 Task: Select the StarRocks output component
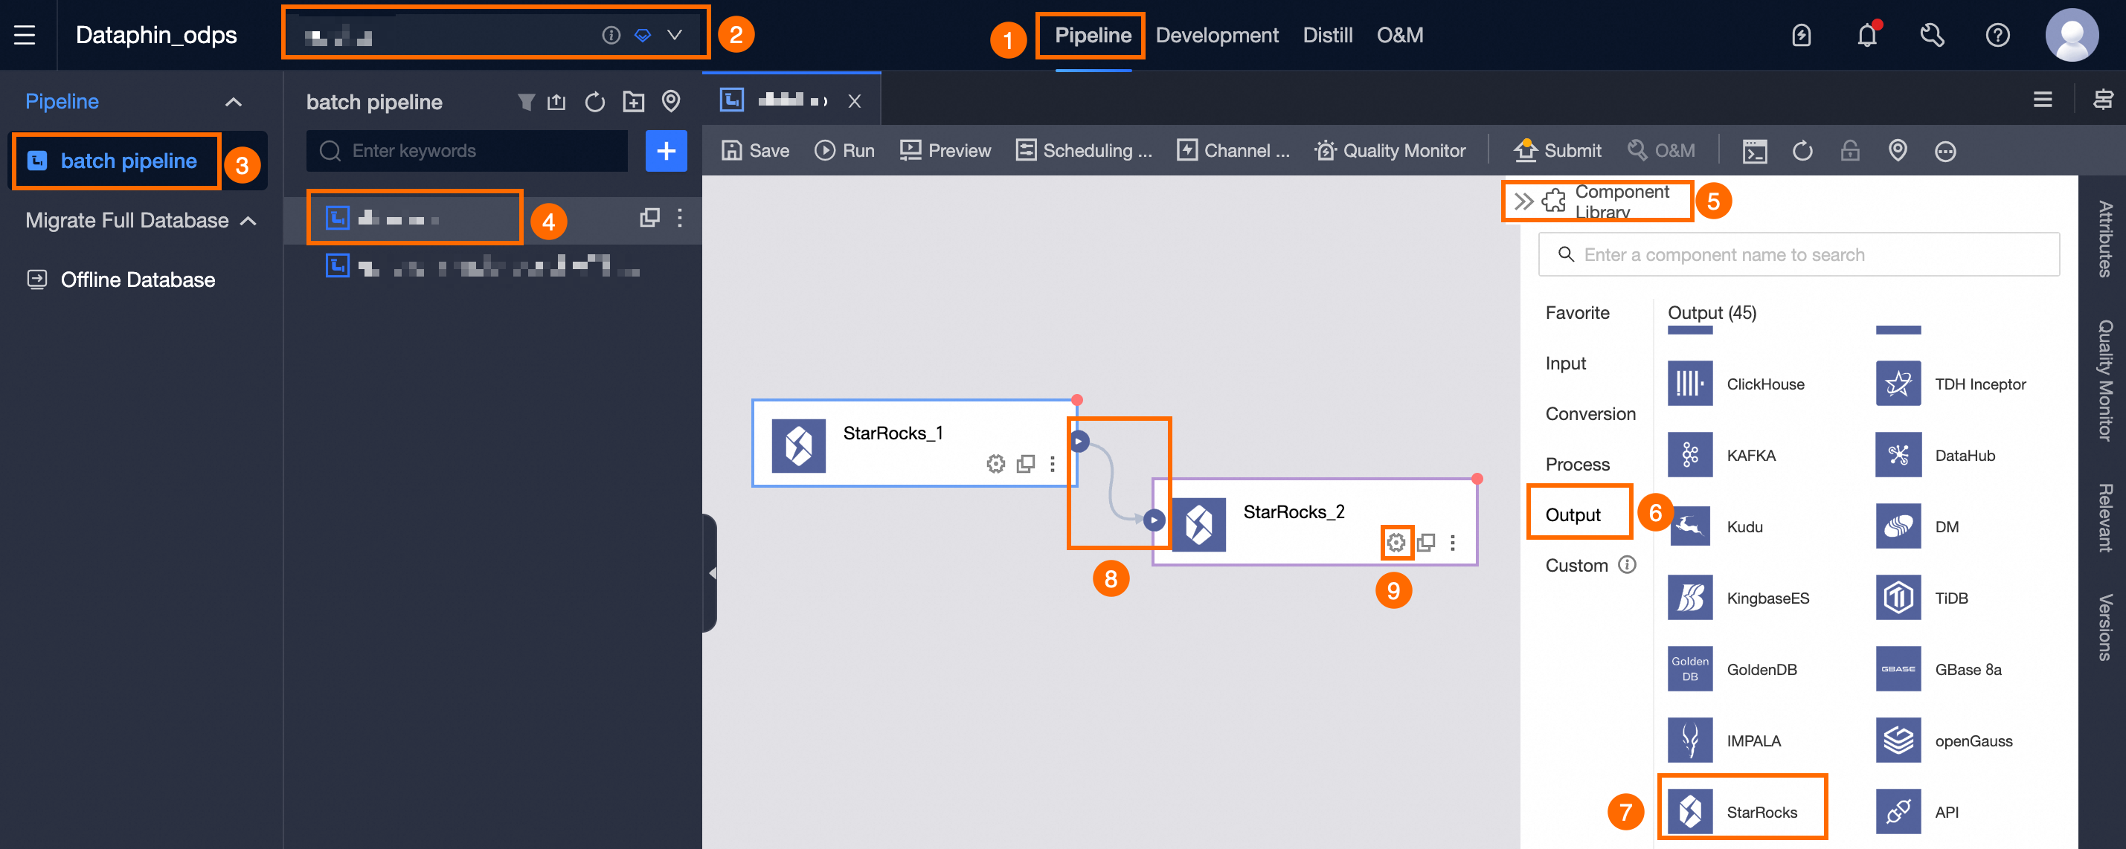1743,811
